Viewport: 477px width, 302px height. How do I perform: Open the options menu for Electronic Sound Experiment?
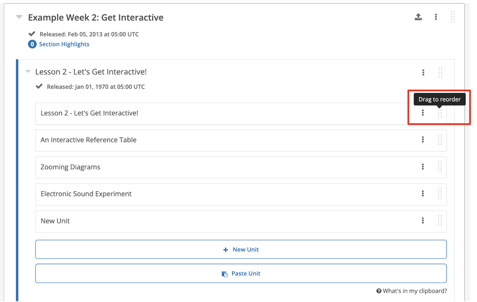423,194
